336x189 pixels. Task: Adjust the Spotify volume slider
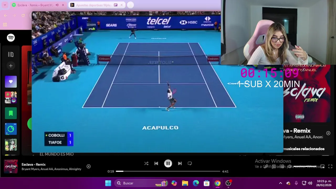pyautogui.click(x=304, y=166)
